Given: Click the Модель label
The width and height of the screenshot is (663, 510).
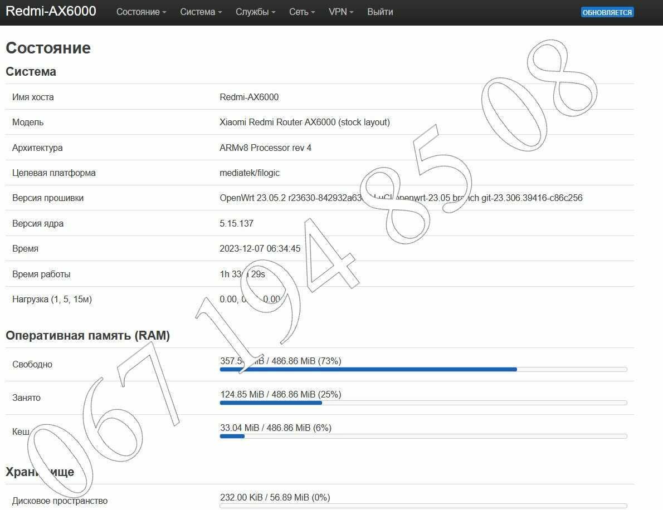Looking at the screenshot, I should click(x=28, y=122).
